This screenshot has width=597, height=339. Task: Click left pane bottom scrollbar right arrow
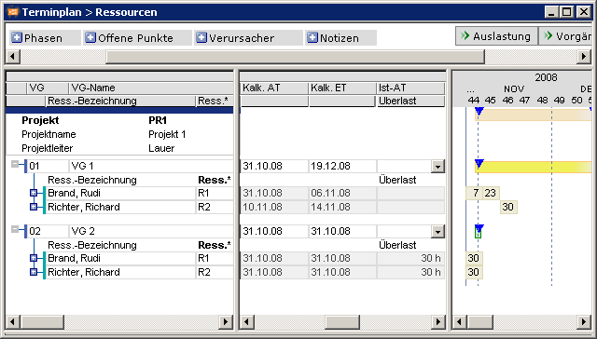(x=226, y=322)
